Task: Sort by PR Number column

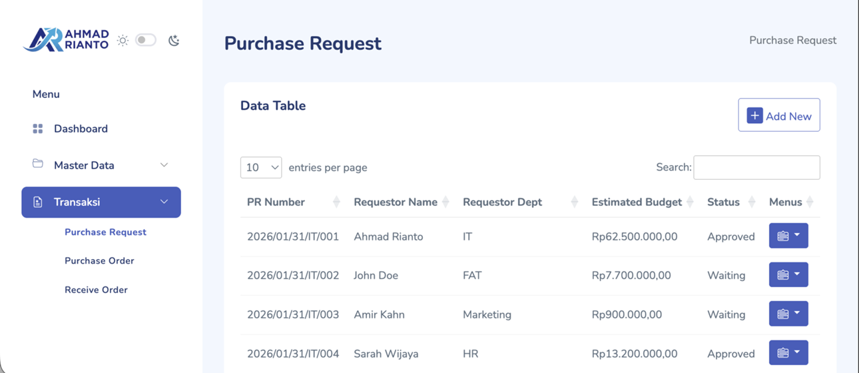Action: (294, 202)
